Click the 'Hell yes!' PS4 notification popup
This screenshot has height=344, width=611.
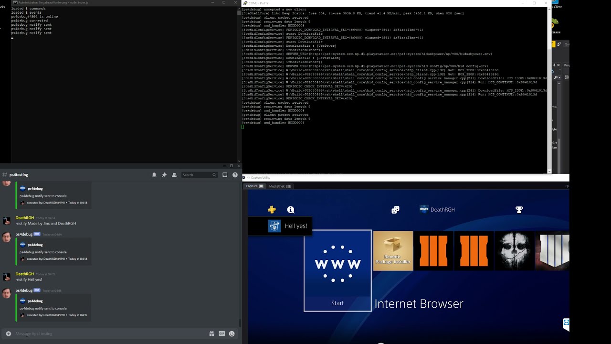(280, 226)
